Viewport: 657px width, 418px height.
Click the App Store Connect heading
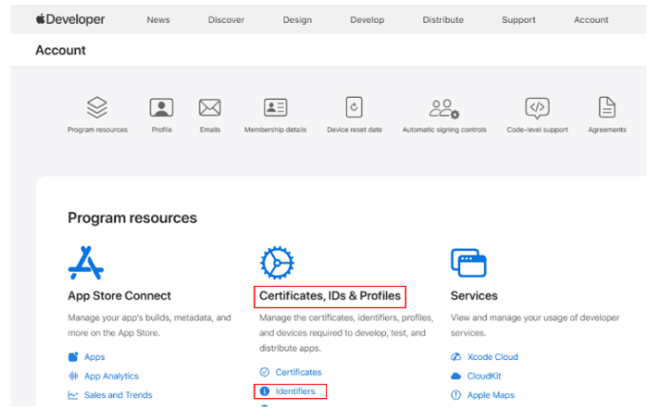(x=120, y=295)
